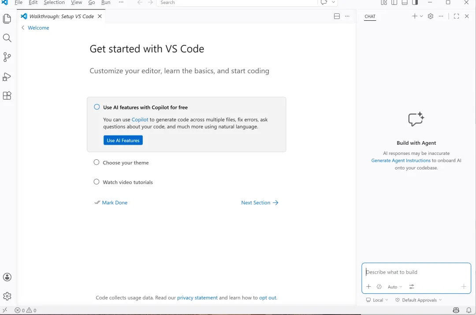Screen dimensions: 476x315
Task: Open the View menu
Action: point(77,3)
